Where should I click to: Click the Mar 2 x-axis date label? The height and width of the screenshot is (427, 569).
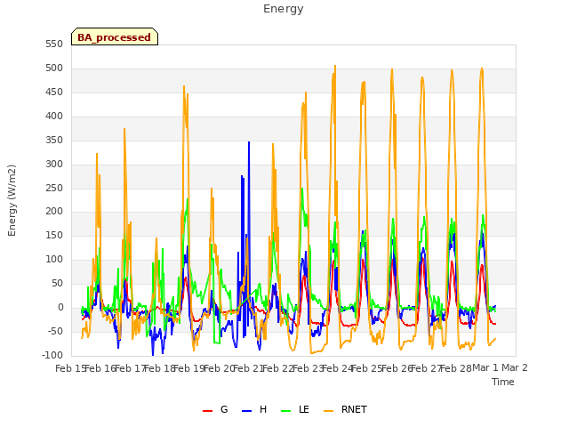[x=515, y=368]
